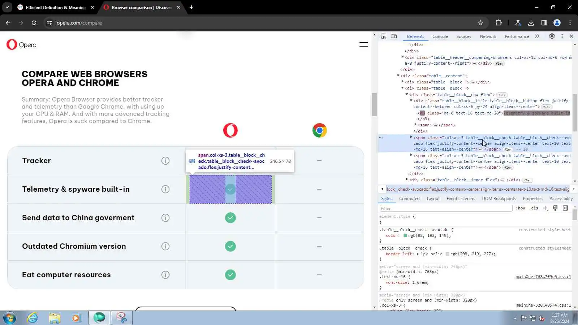Open the Downloads toolbar icon

coord(531,23)
